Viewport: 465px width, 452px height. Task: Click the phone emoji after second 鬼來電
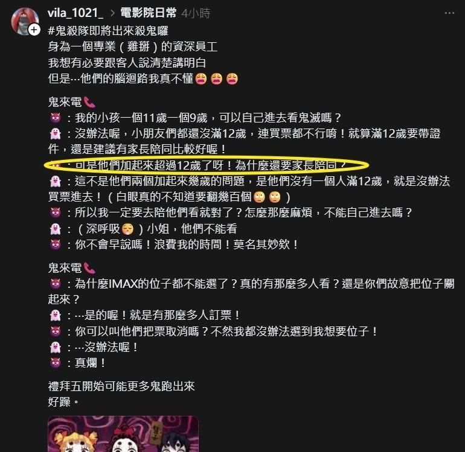pos(89,268)
